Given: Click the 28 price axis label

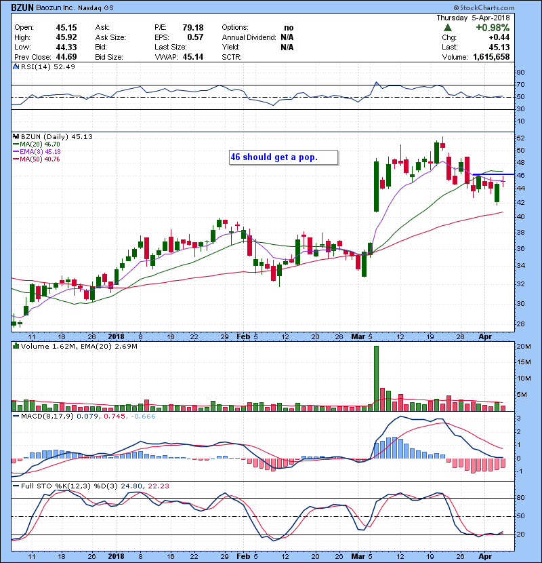Looking at the screenshot, I should 520,324.
